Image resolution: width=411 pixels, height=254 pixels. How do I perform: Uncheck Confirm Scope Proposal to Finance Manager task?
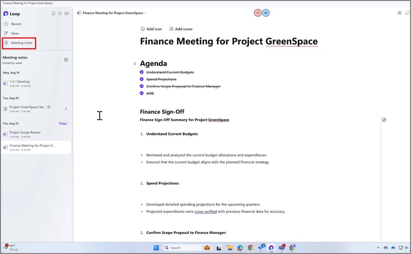point(141,86)
